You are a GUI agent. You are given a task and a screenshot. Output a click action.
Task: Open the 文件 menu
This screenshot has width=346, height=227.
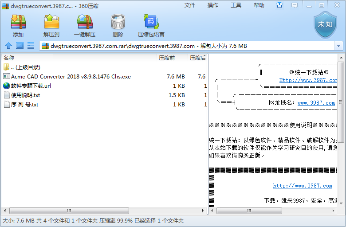click(190, 5)
